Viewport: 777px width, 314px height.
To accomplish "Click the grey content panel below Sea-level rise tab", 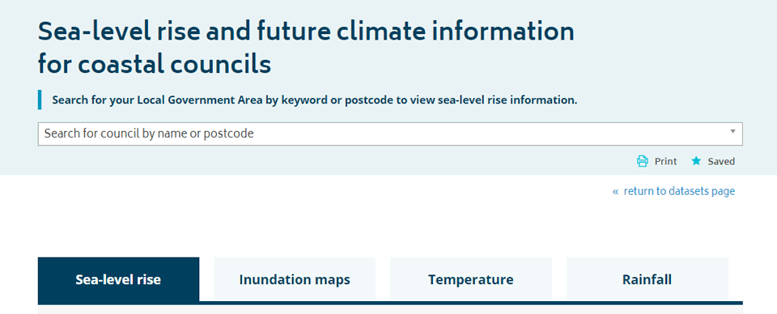I will click(390, 309).
